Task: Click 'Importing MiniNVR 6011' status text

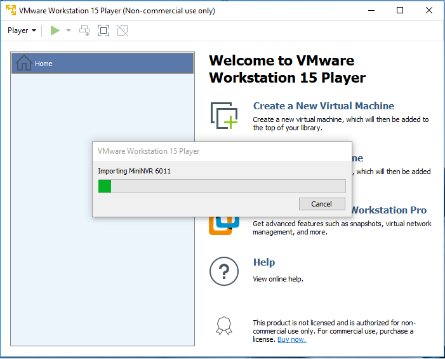Action: [134, 171]
